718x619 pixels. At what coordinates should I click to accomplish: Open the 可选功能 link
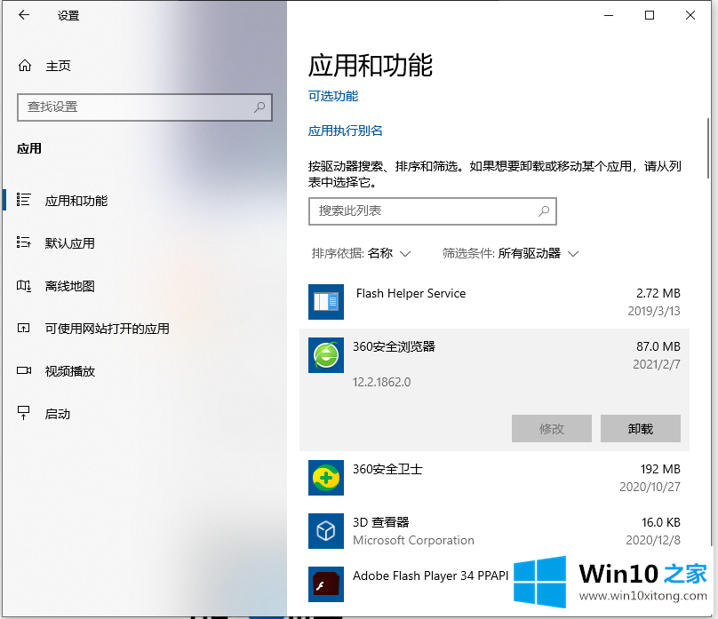(333, 96)
